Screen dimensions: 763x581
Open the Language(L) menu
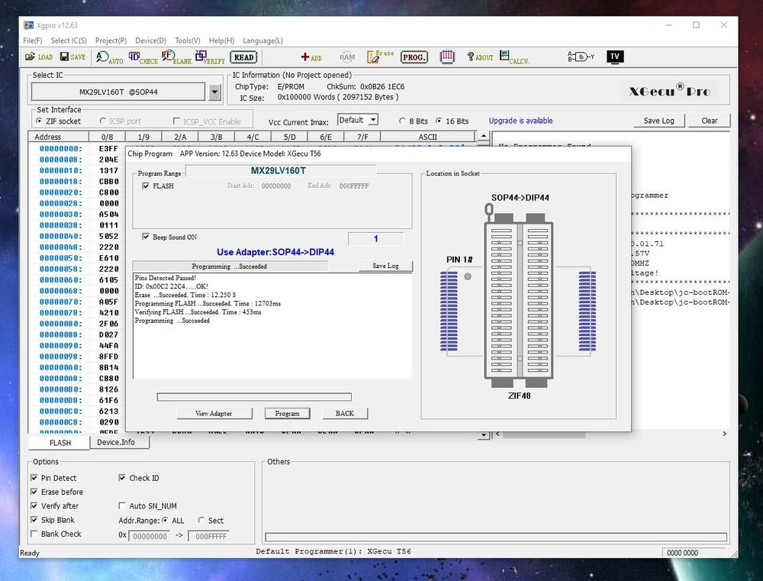(x=262, y=40)
